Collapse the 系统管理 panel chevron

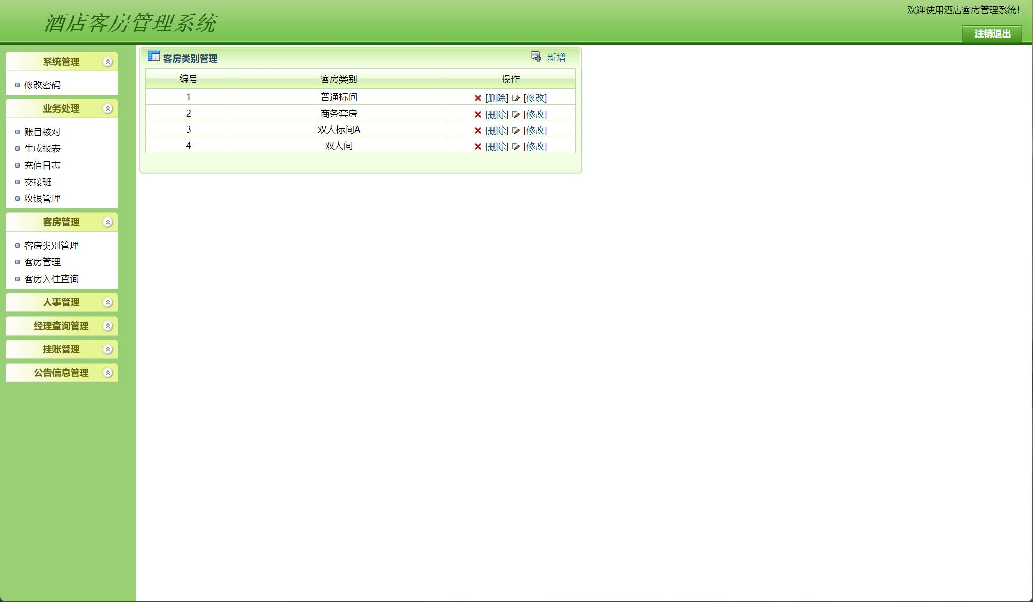(x=107, y=62)
